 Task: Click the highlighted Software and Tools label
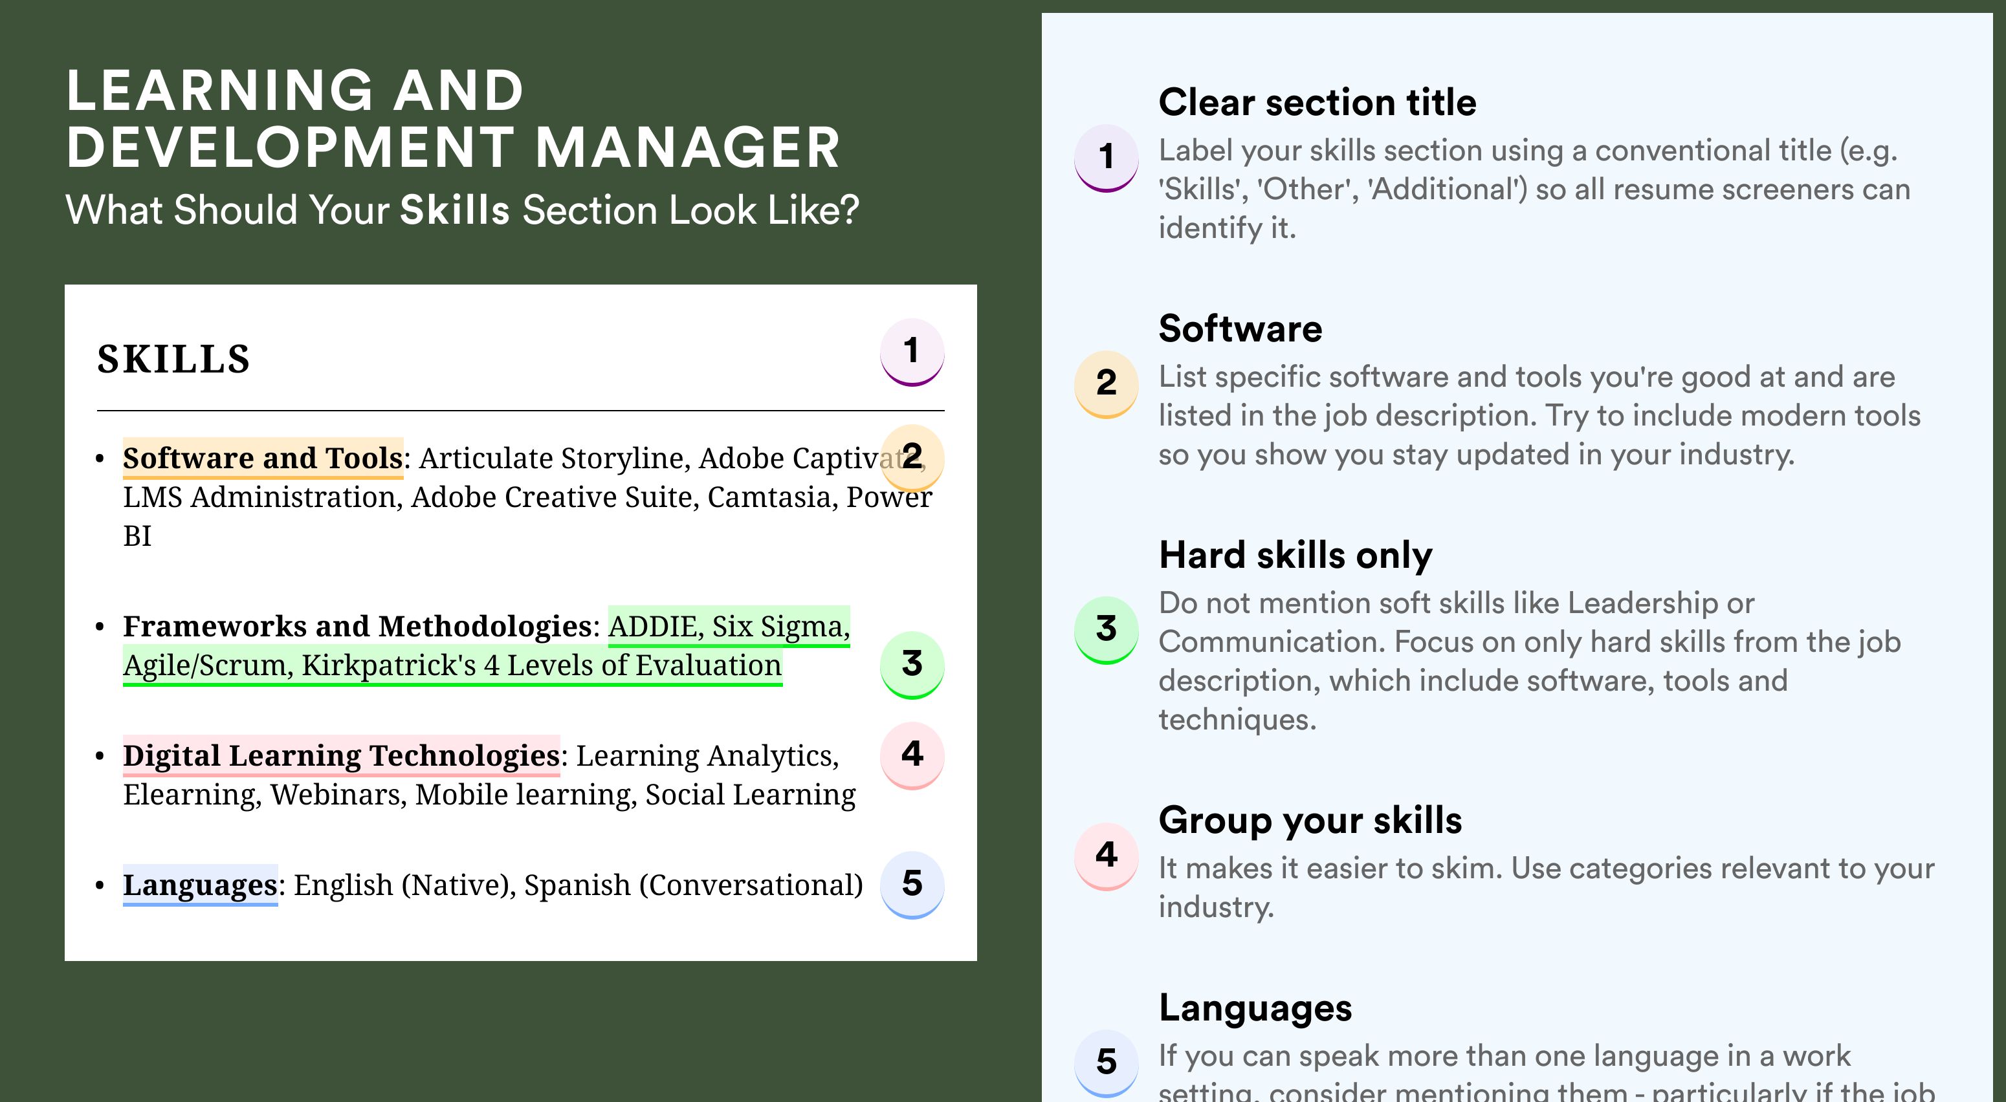pos(263,458)
